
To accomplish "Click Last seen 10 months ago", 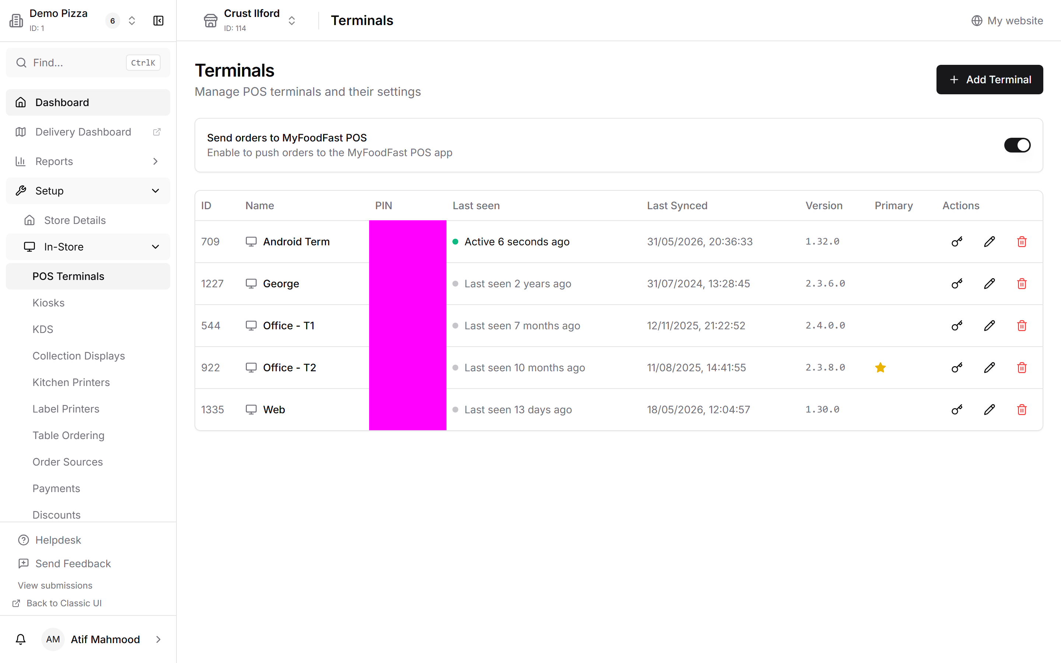I will click(x=524, y=368).
